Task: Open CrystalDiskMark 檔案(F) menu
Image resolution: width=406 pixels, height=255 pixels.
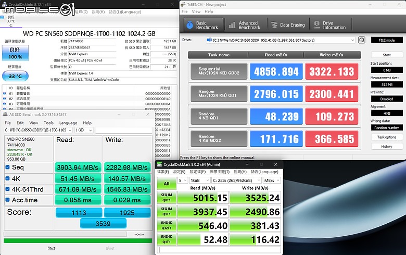Action: click(x=163, y=172)
